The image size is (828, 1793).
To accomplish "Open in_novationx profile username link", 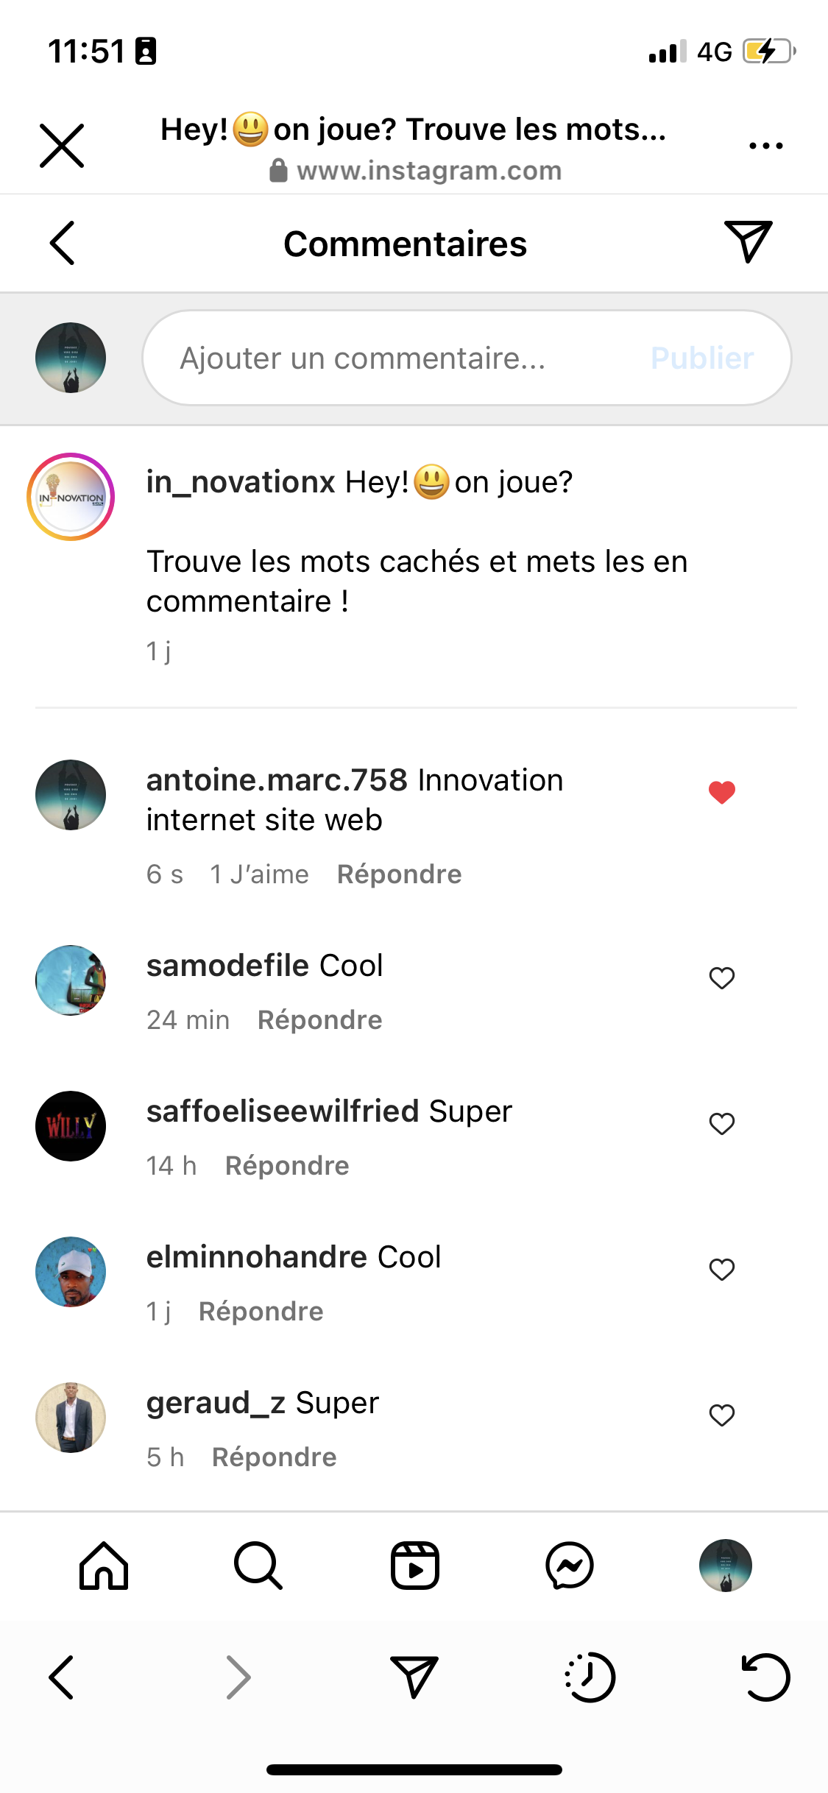I will pos(241,482).
